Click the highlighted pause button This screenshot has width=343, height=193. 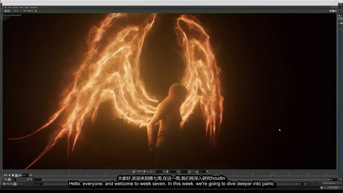(16, 176)
